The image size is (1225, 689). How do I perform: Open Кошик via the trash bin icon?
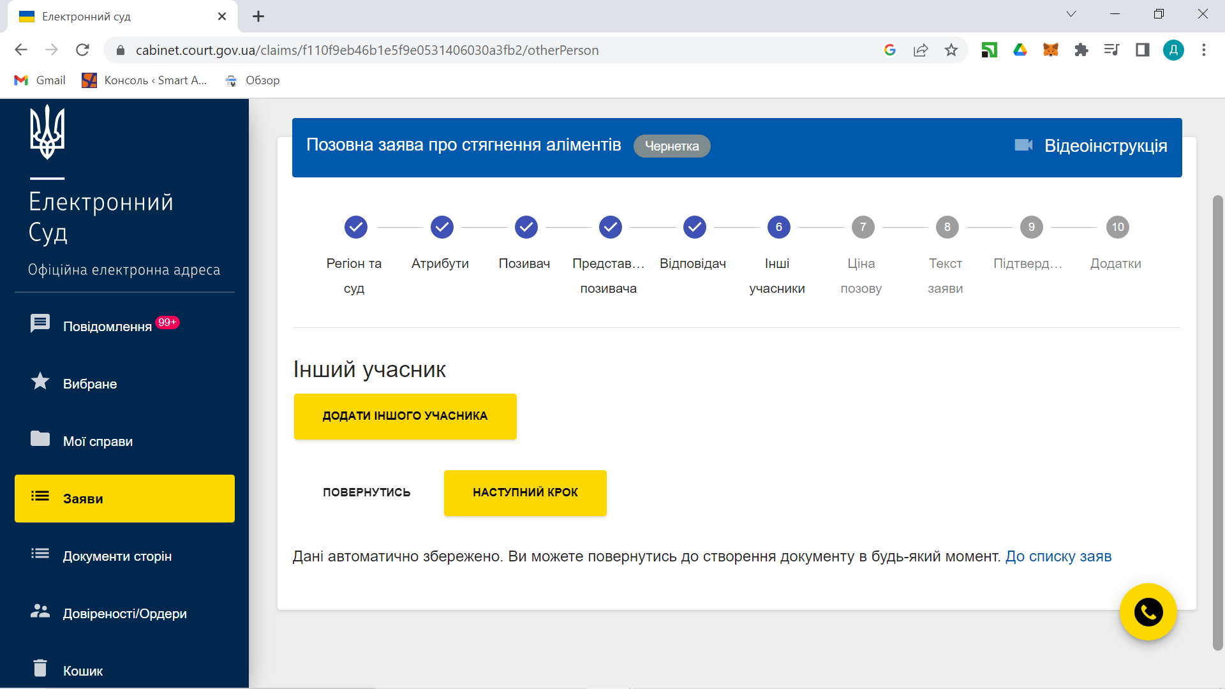40,668
